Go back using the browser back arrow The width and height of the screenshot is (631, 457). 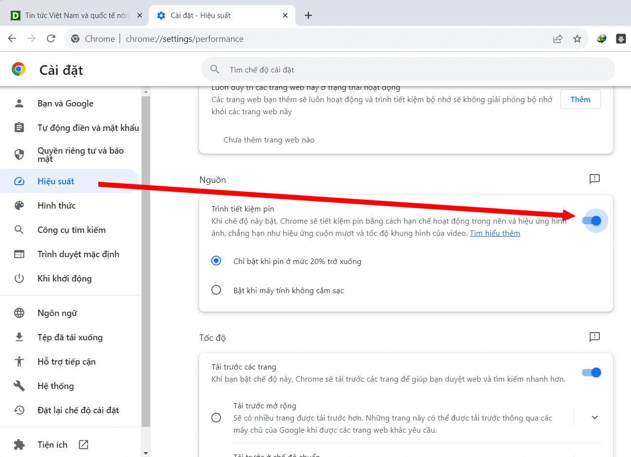pos(12,38)
